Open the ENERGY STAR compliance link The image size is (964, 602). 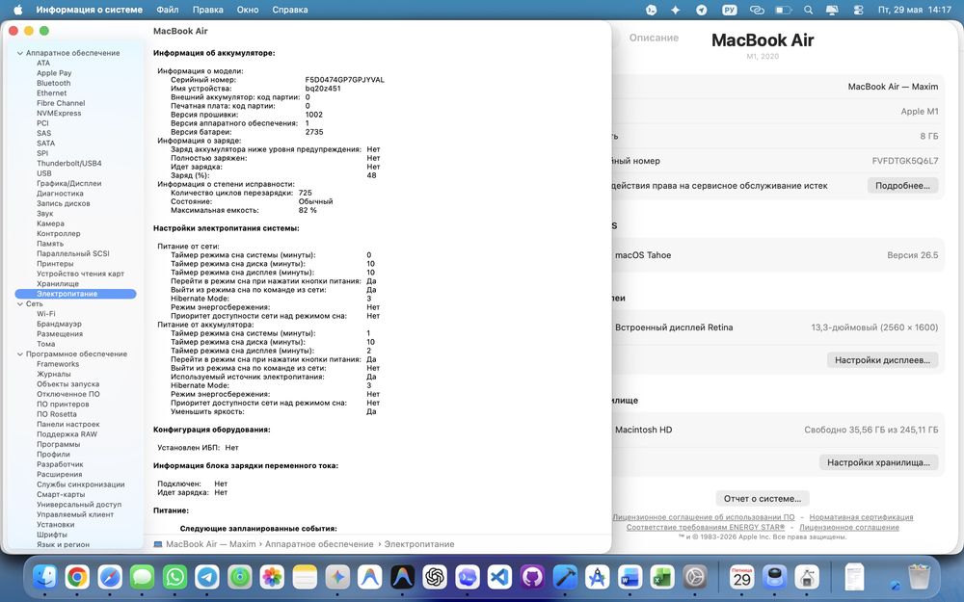[706, 527]
